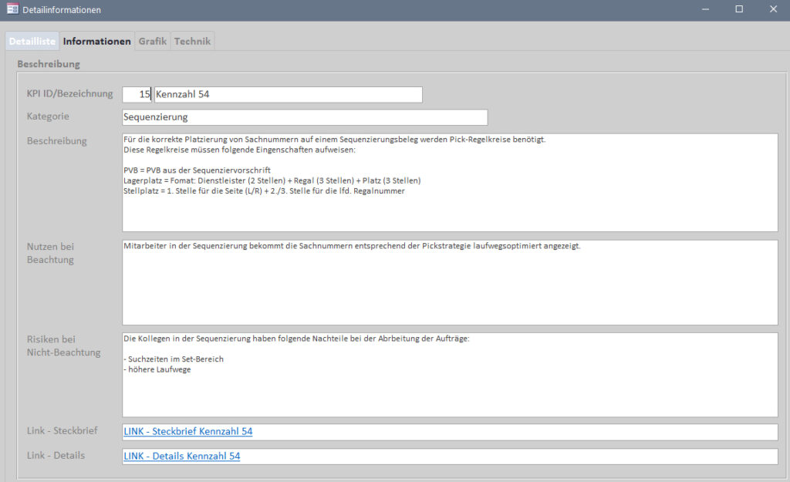
Task: Open the Technik tab
Action: coord(192,42)
